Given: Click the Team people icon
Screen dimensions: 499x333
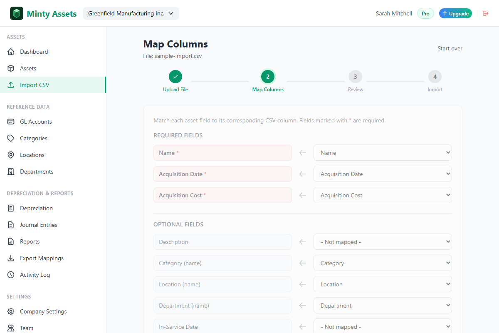Looking at the screenshot, I should click(x=11, y=328).
